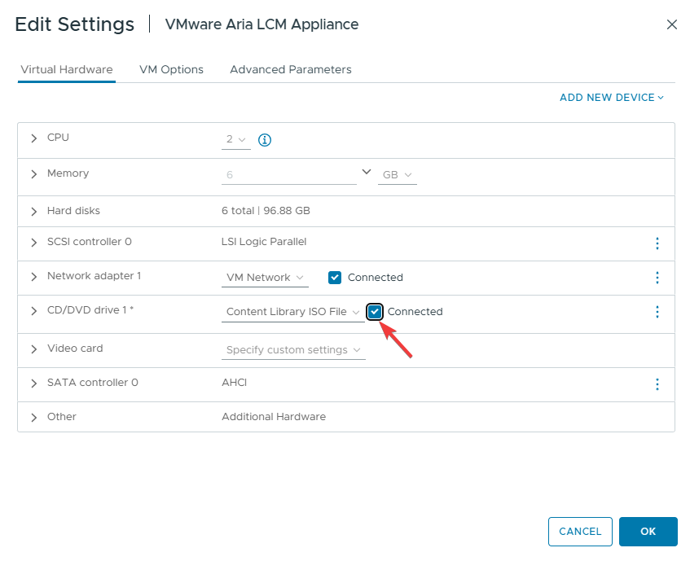Switch to the Advanced Parameters tab
Image resolution: width=690 pixels, height=561 pixels.
pyautogui.click(x=291, y=69)
